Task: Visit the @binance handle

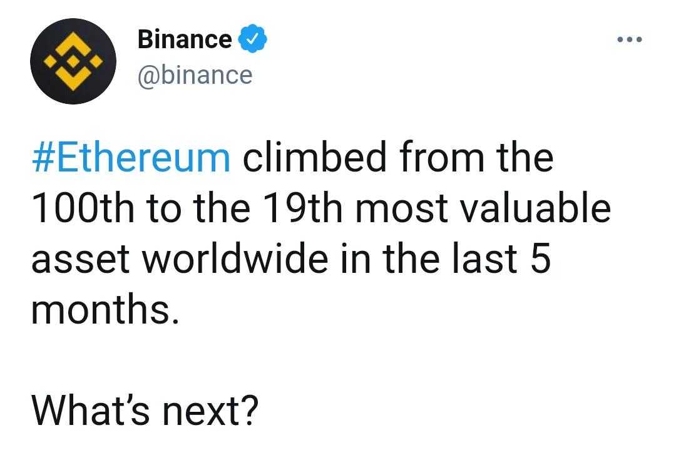Action: pyautogui.click(x=195, y=75)
